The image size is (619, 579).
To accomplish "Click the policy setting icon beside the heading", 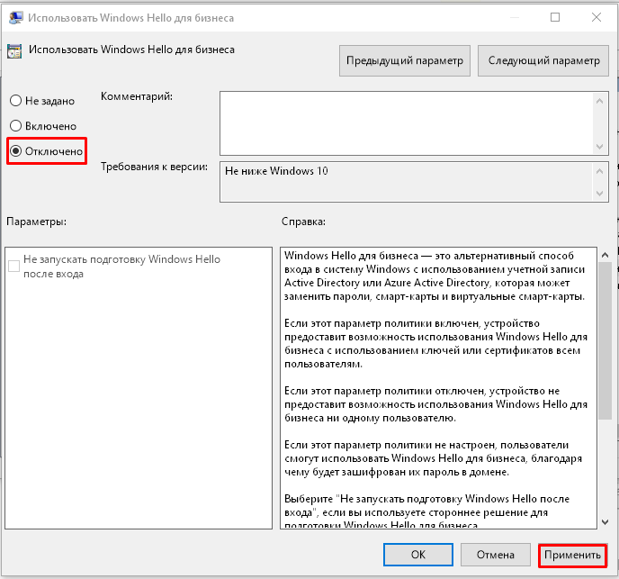I will [14, 51].
